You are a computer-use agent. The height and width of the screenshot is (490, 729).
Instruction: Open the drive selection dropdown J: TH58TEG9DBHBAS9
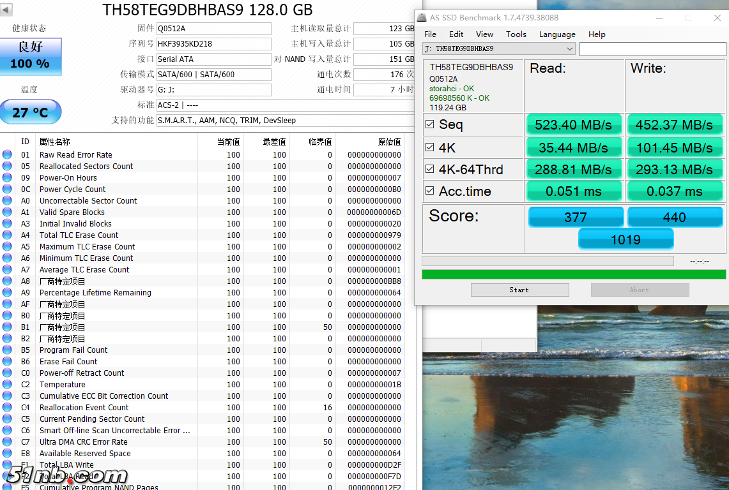coord(498,48)
